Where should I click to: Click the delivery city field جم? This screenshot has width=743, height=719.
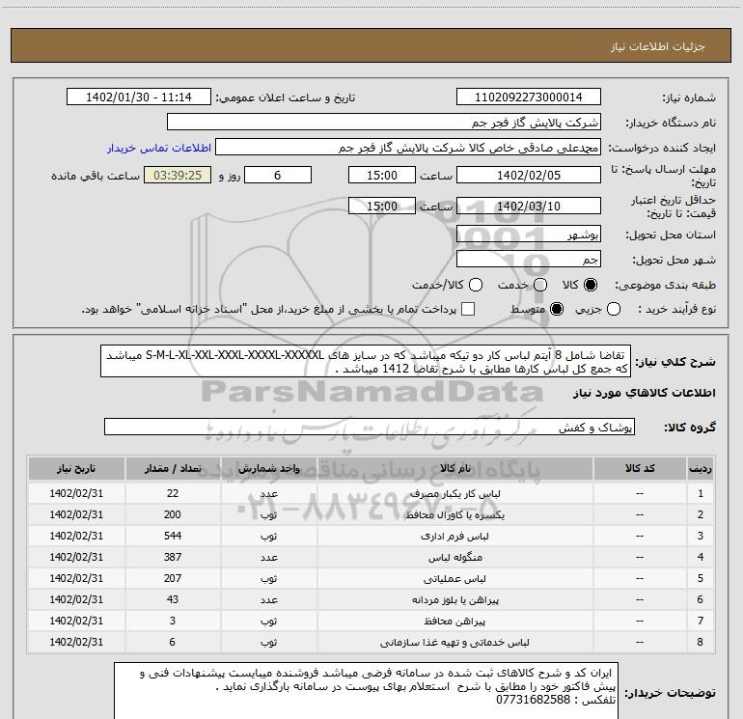click(529, 260)
